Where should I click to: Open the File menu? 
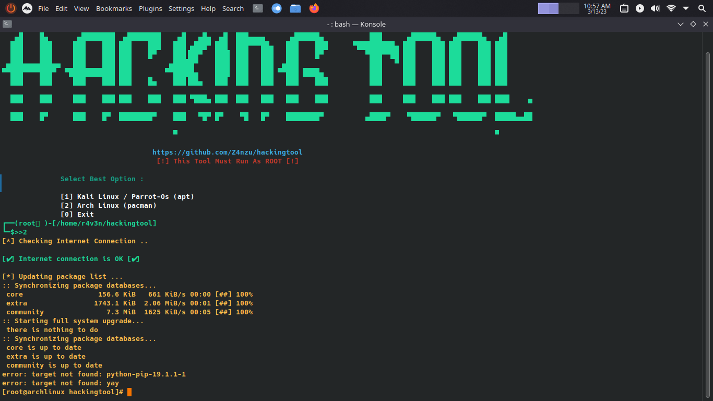pyautogui.click(x=43, y=8)
